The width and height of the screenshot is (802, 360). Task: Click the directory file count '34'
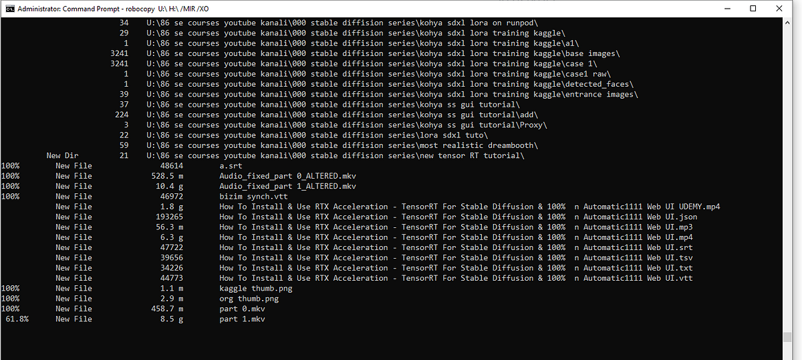124,23
